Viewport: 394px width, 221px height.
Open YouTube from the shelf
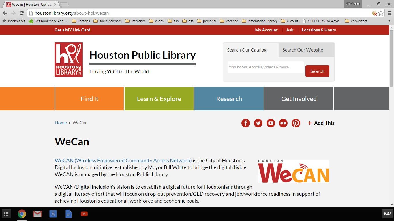point(84,214)
